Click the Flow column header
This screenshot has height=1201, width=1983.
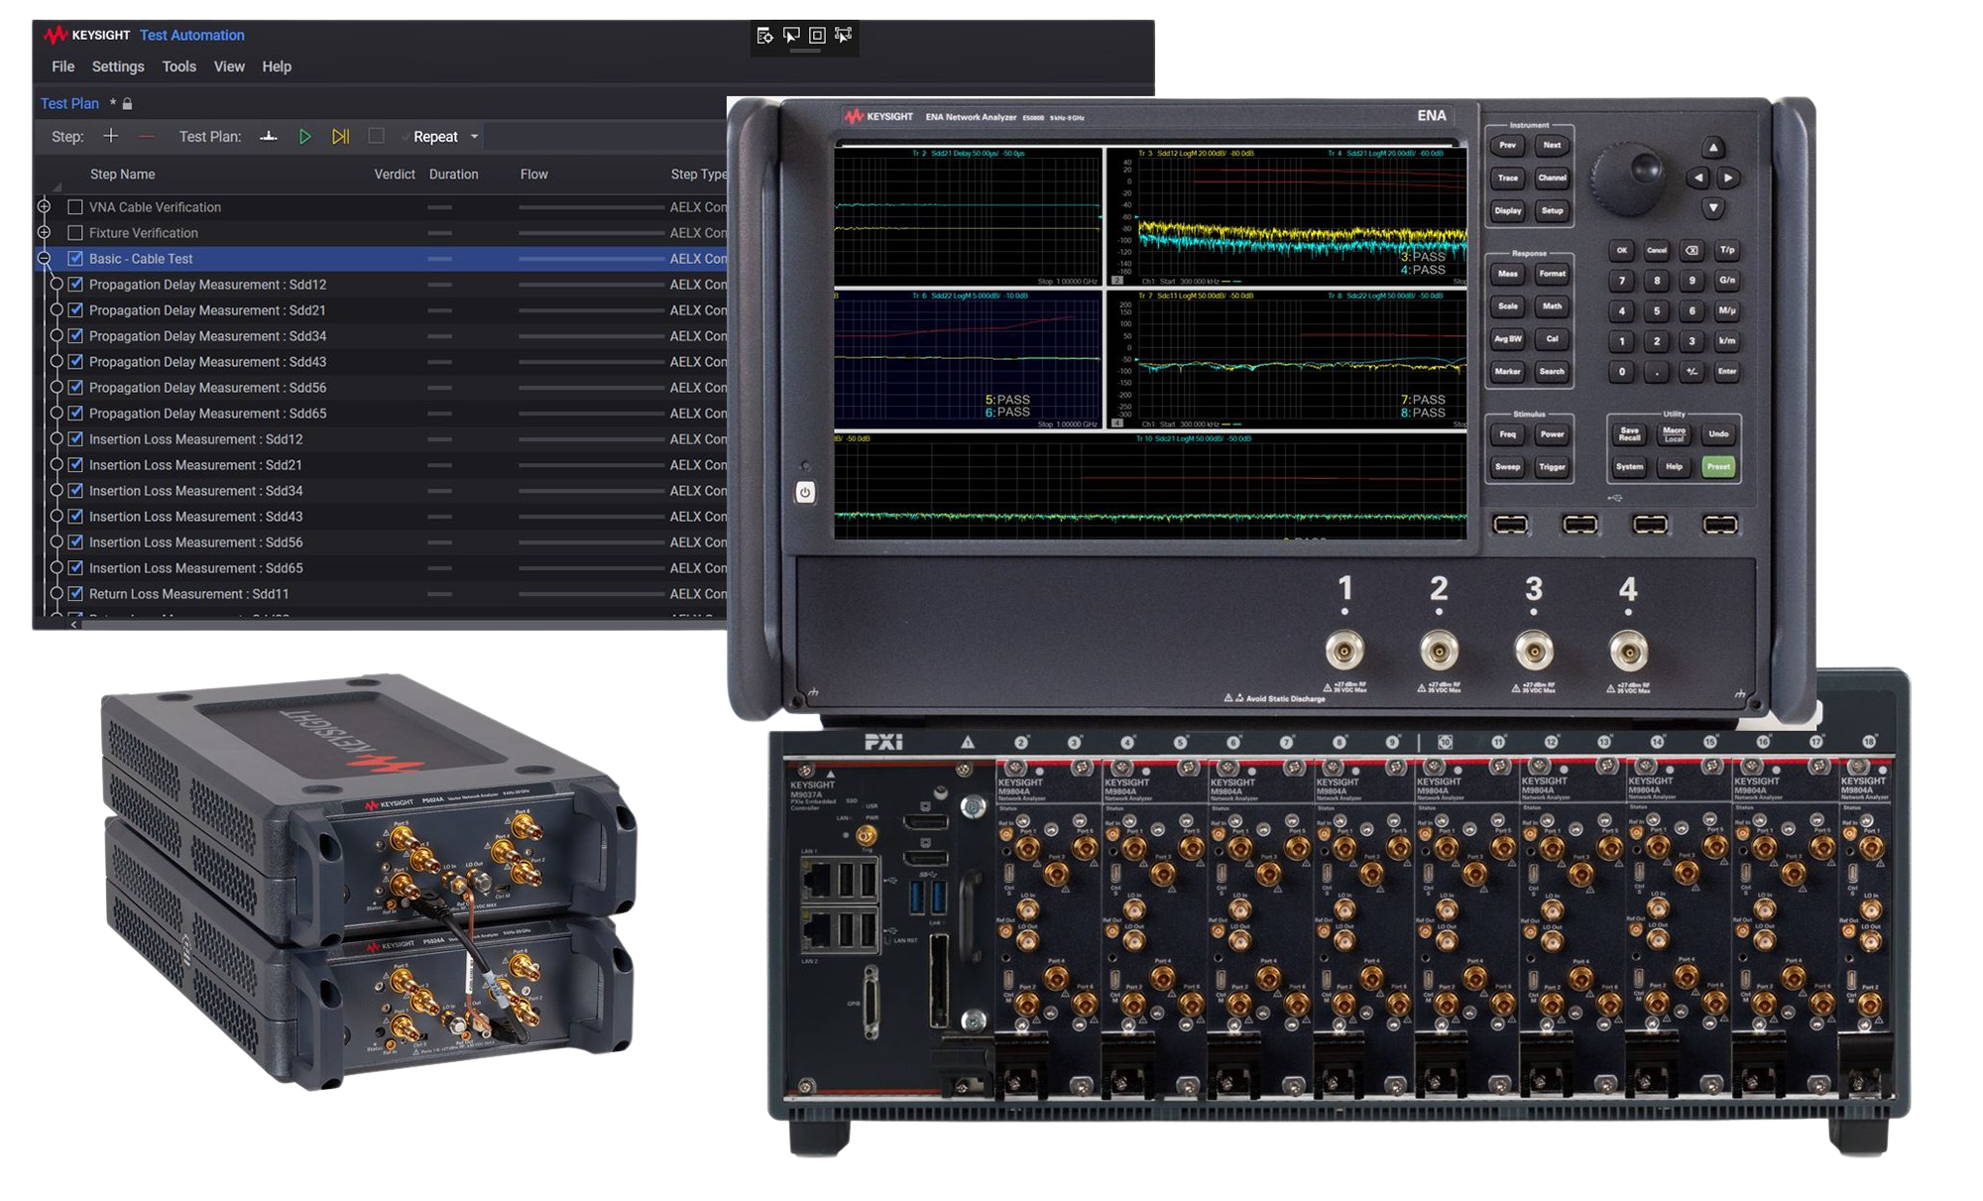coord(533,175)
